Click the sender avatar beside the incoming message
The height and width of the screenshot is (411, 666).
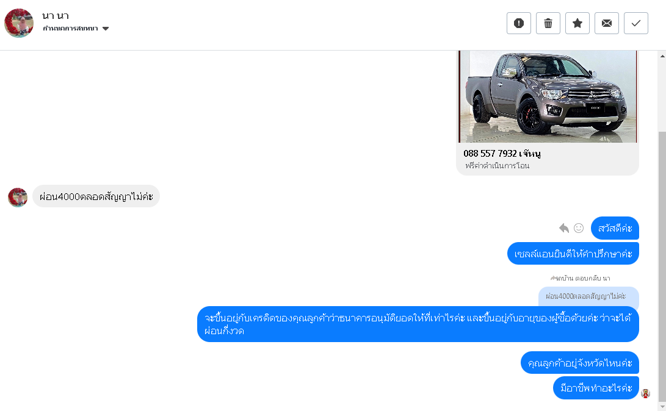click(18, 197)
